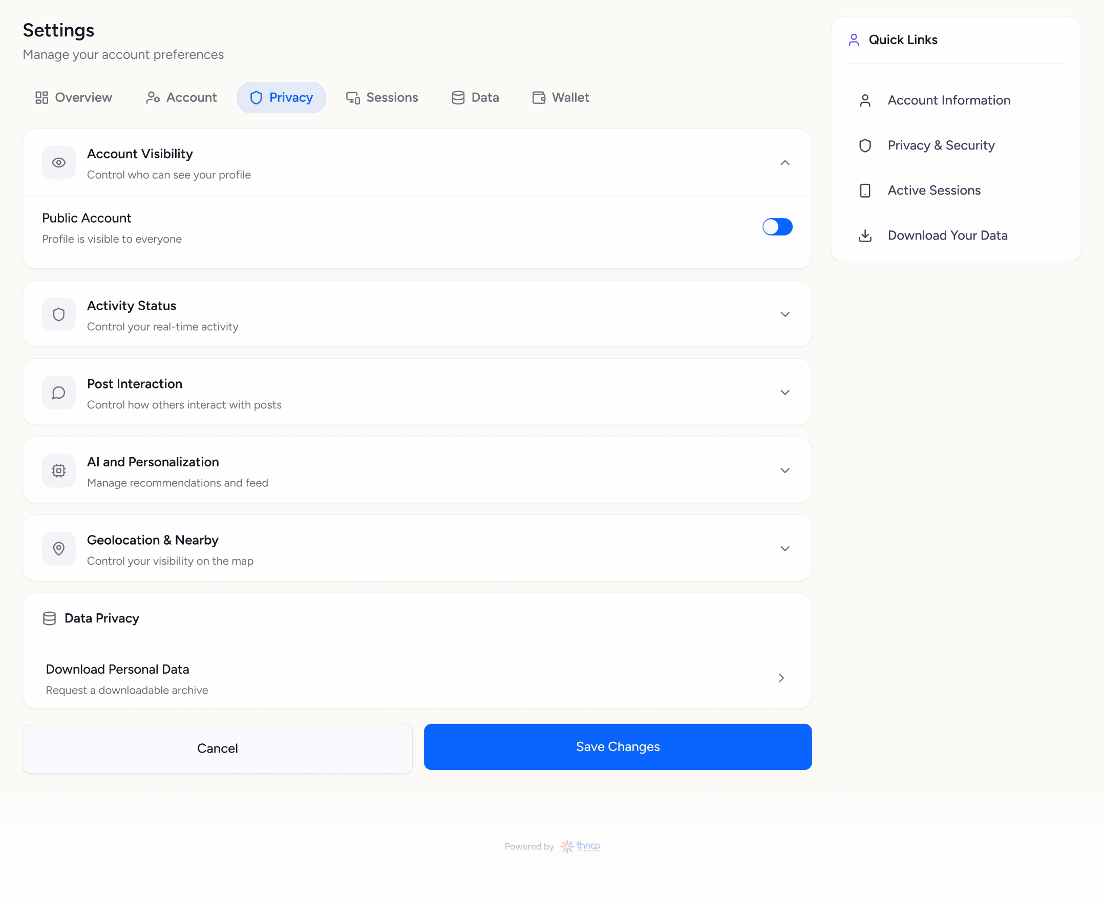Expand the Geolocation & Nearby section

tap(785, 549)
